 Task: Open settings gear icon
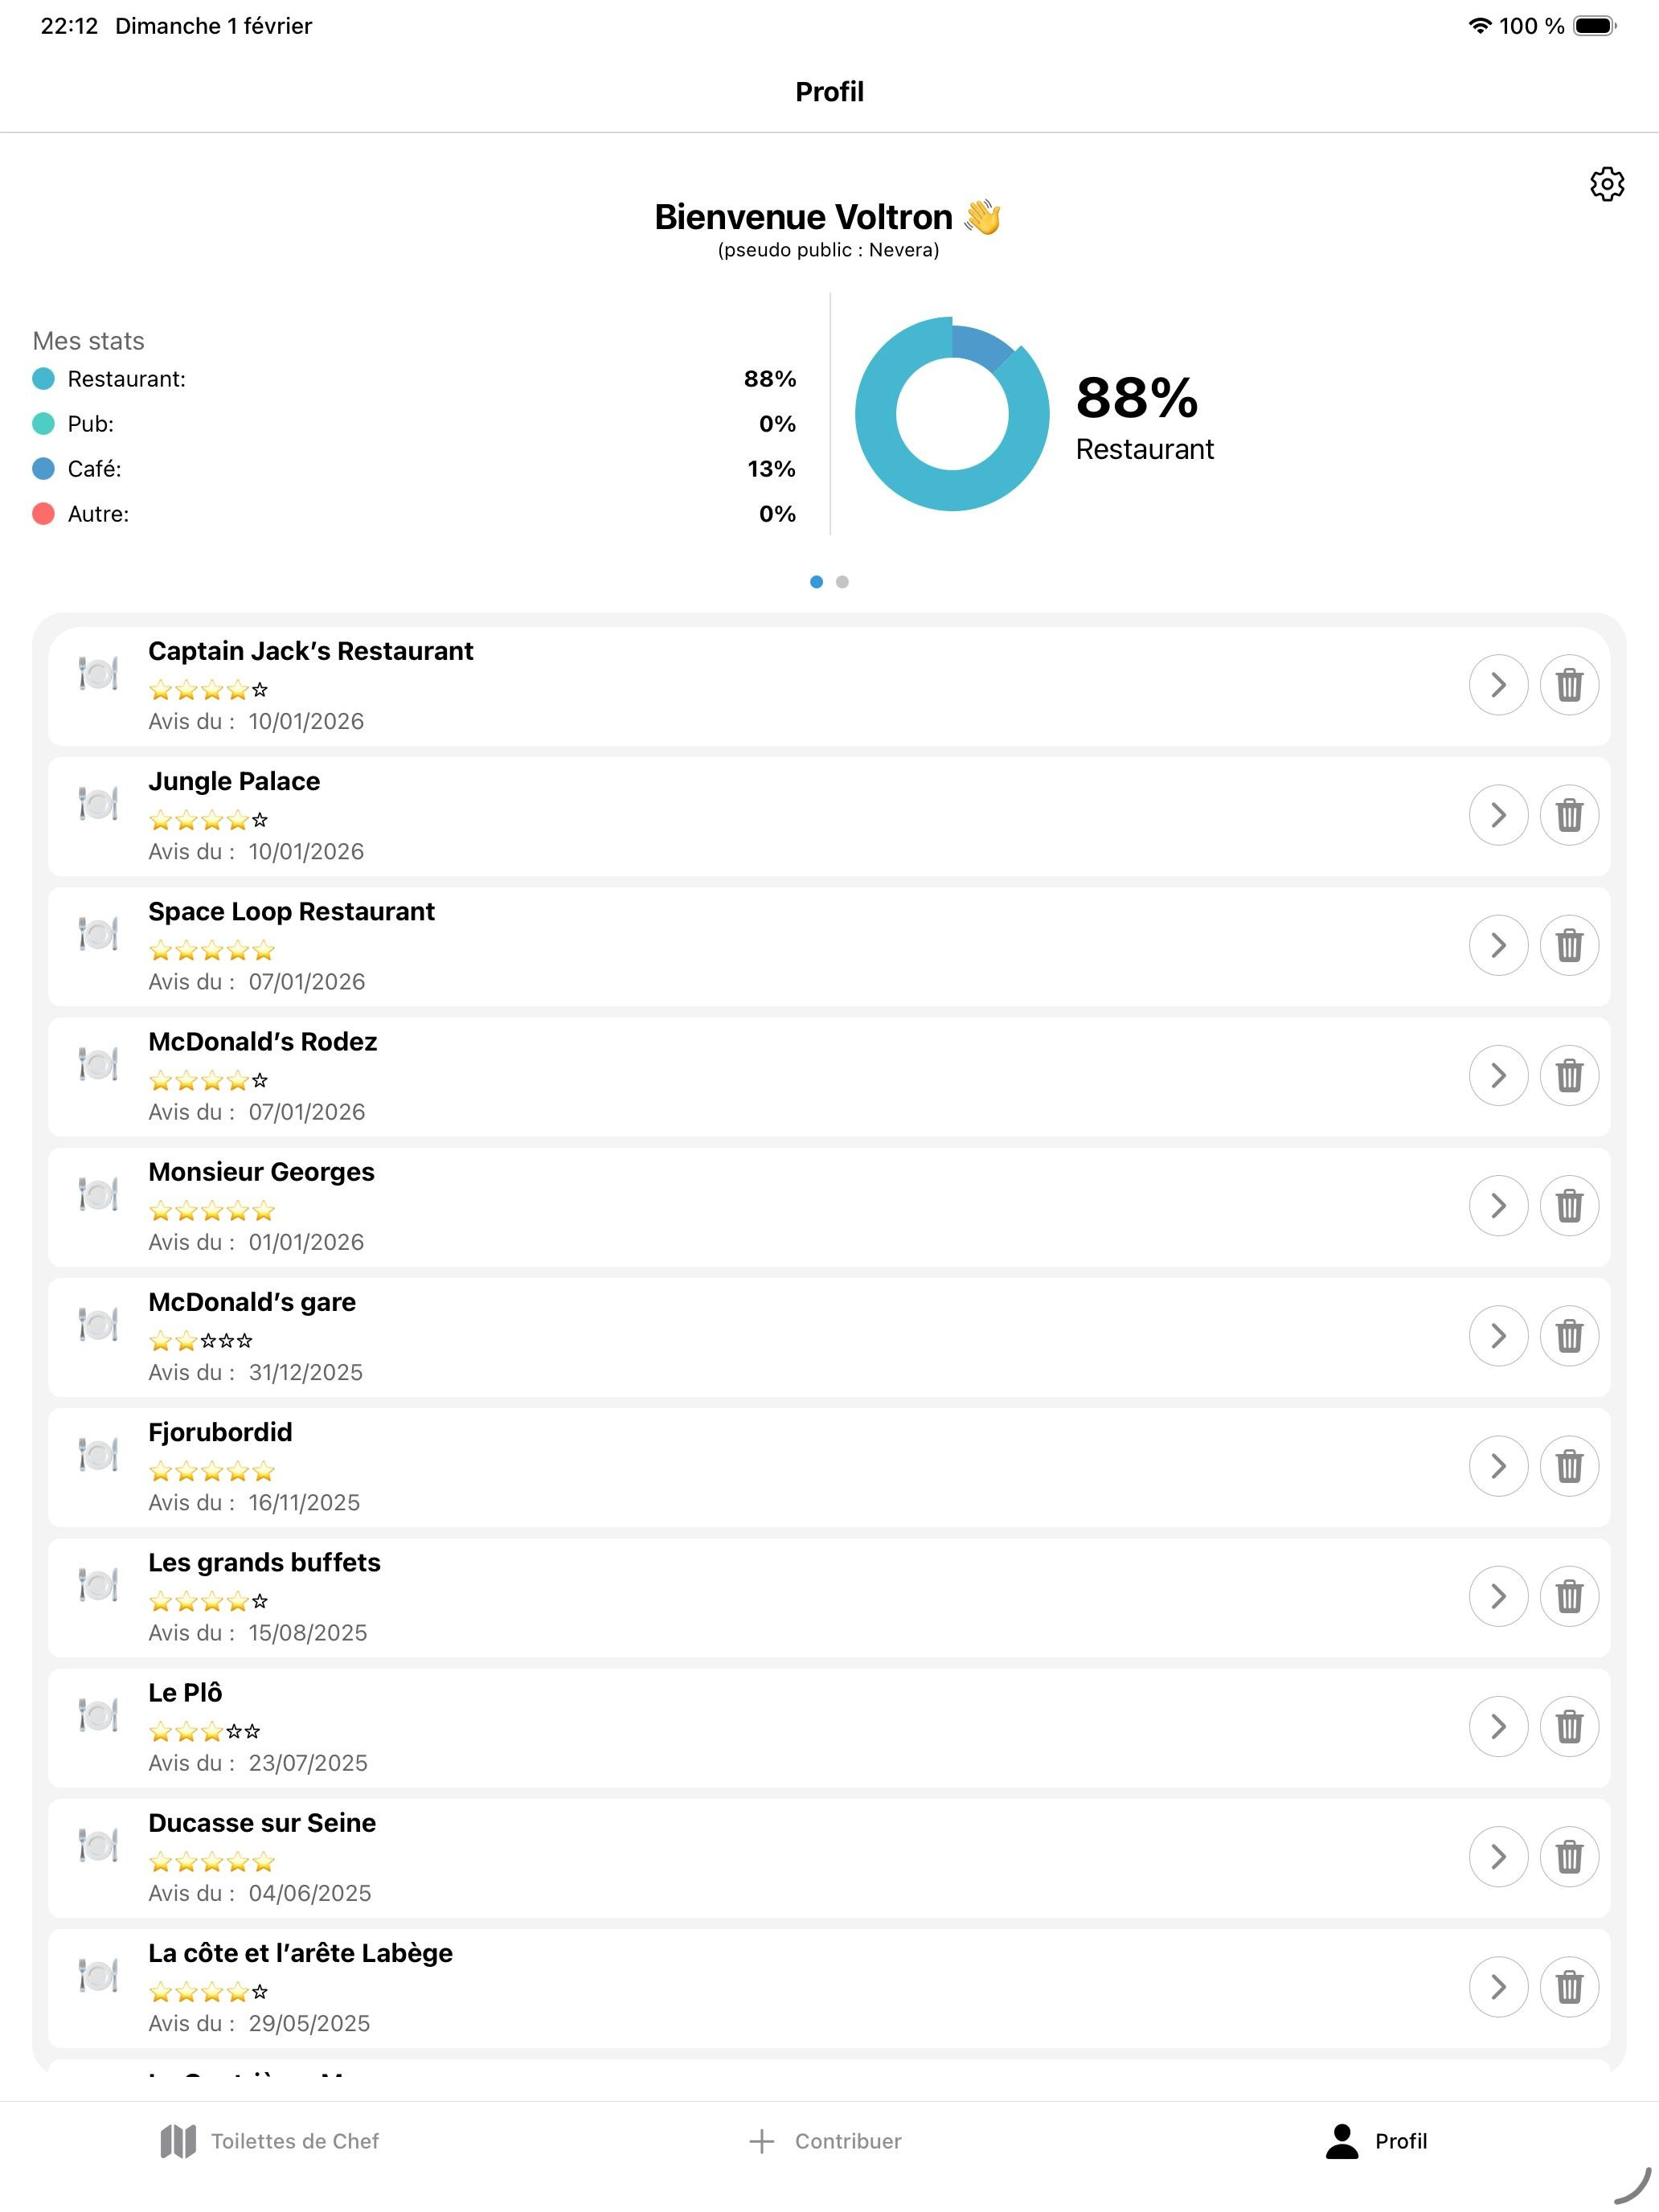point(1606,184)
